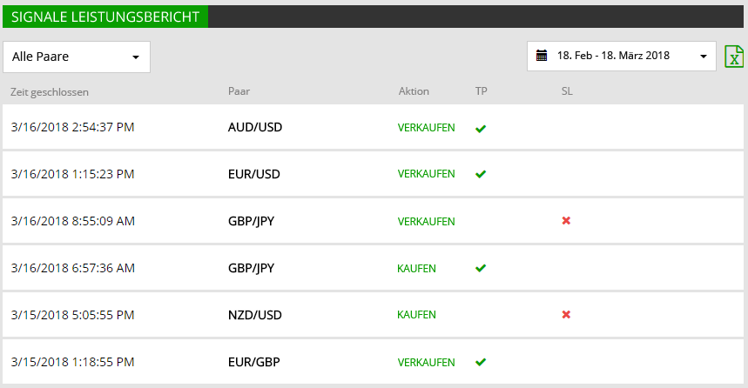
Task: Click the green checkmark for GBP/JPY KAUFEN row
Action: click(481, 268)
